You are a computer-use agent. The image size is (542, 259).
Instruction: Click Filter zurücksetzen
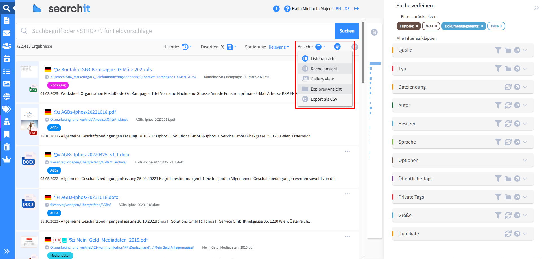[x=419, y=17]
